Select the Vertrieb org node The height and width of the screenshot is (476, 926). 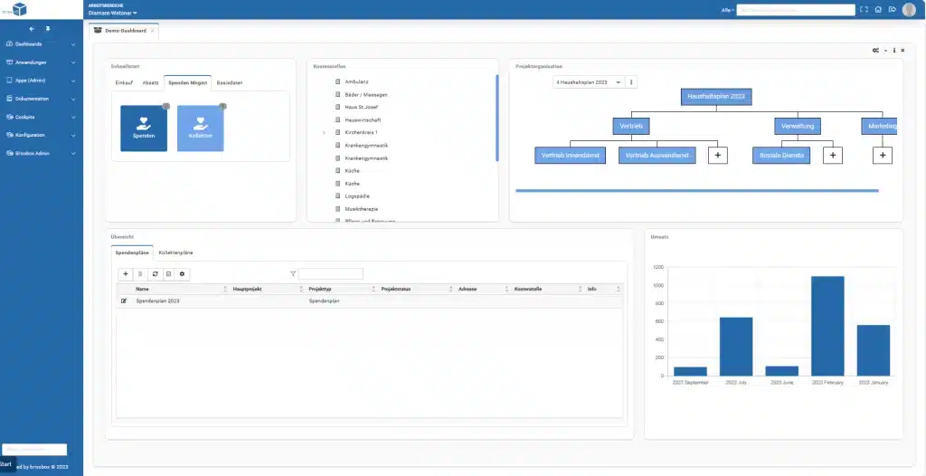coord(631,126)
